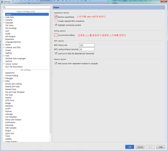Open Appearance under IDE Settings
Viewport: 168px width, 151px height.
point(10,73)
